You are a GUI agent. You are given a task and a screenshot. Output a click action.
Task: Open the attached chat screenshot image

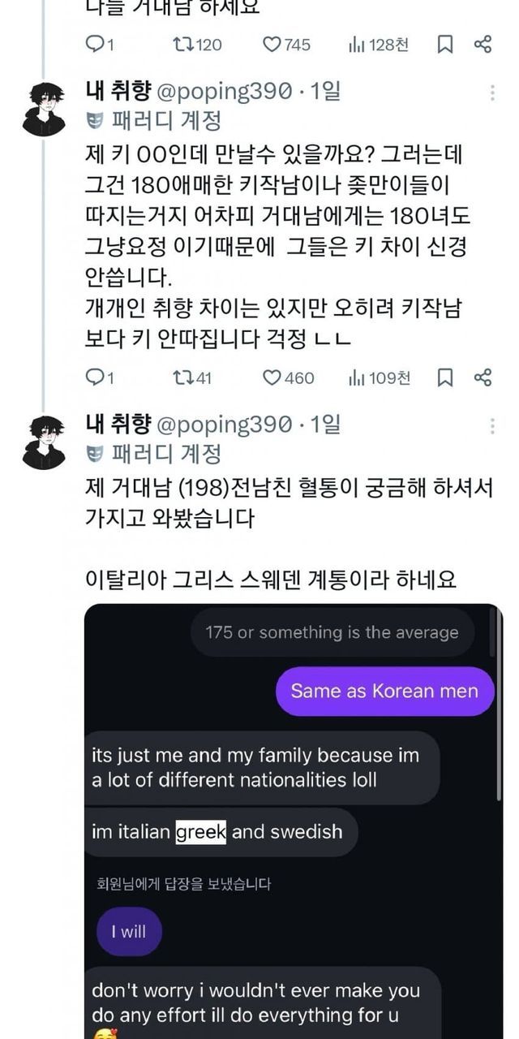coord(293,820)
